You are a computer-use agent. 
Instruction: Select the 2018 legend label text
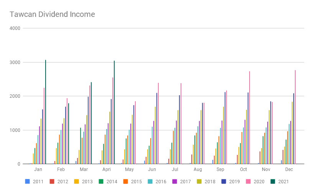click(210, 182)
